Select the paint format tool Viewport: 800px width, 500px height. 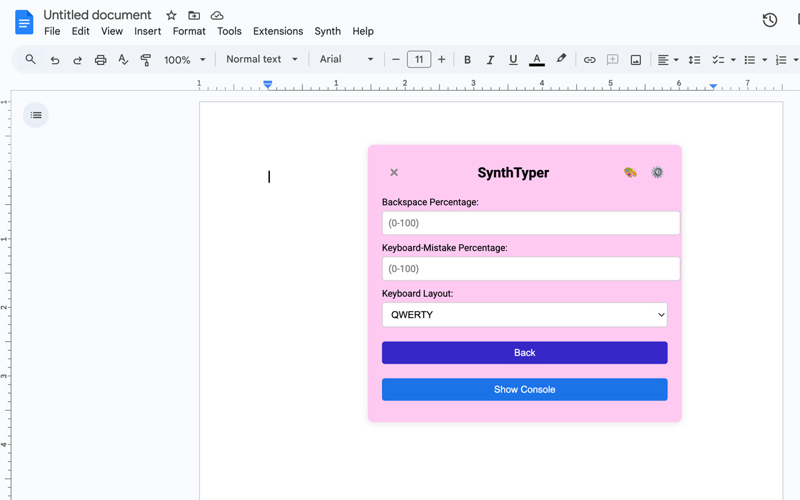(145, 59)
